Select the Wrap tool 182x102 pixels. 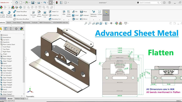click(x=83, y=11)
